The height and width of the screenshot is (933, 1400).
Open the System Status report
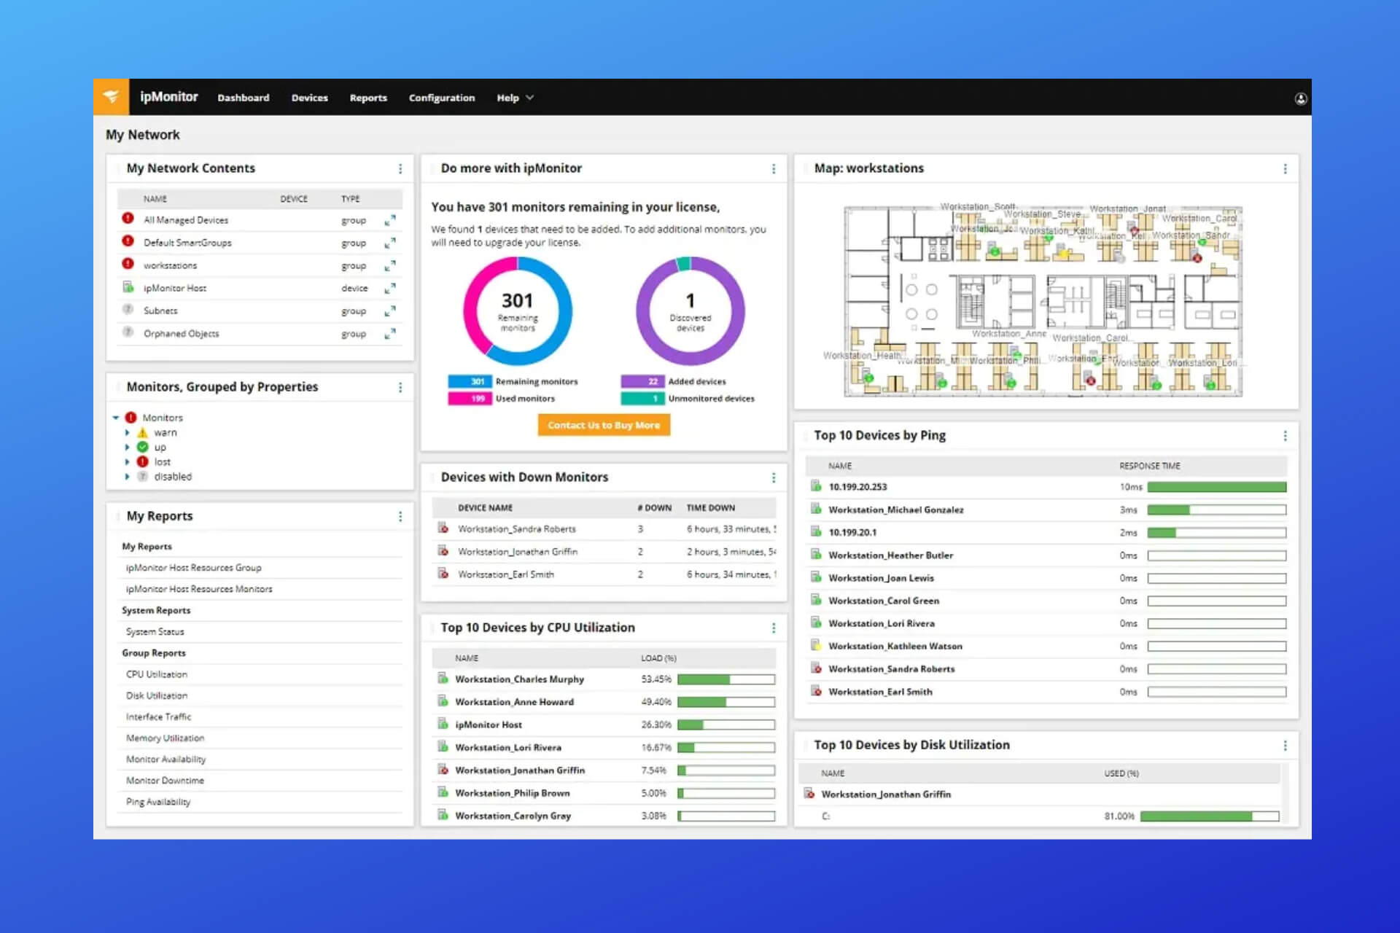point(155,632)
